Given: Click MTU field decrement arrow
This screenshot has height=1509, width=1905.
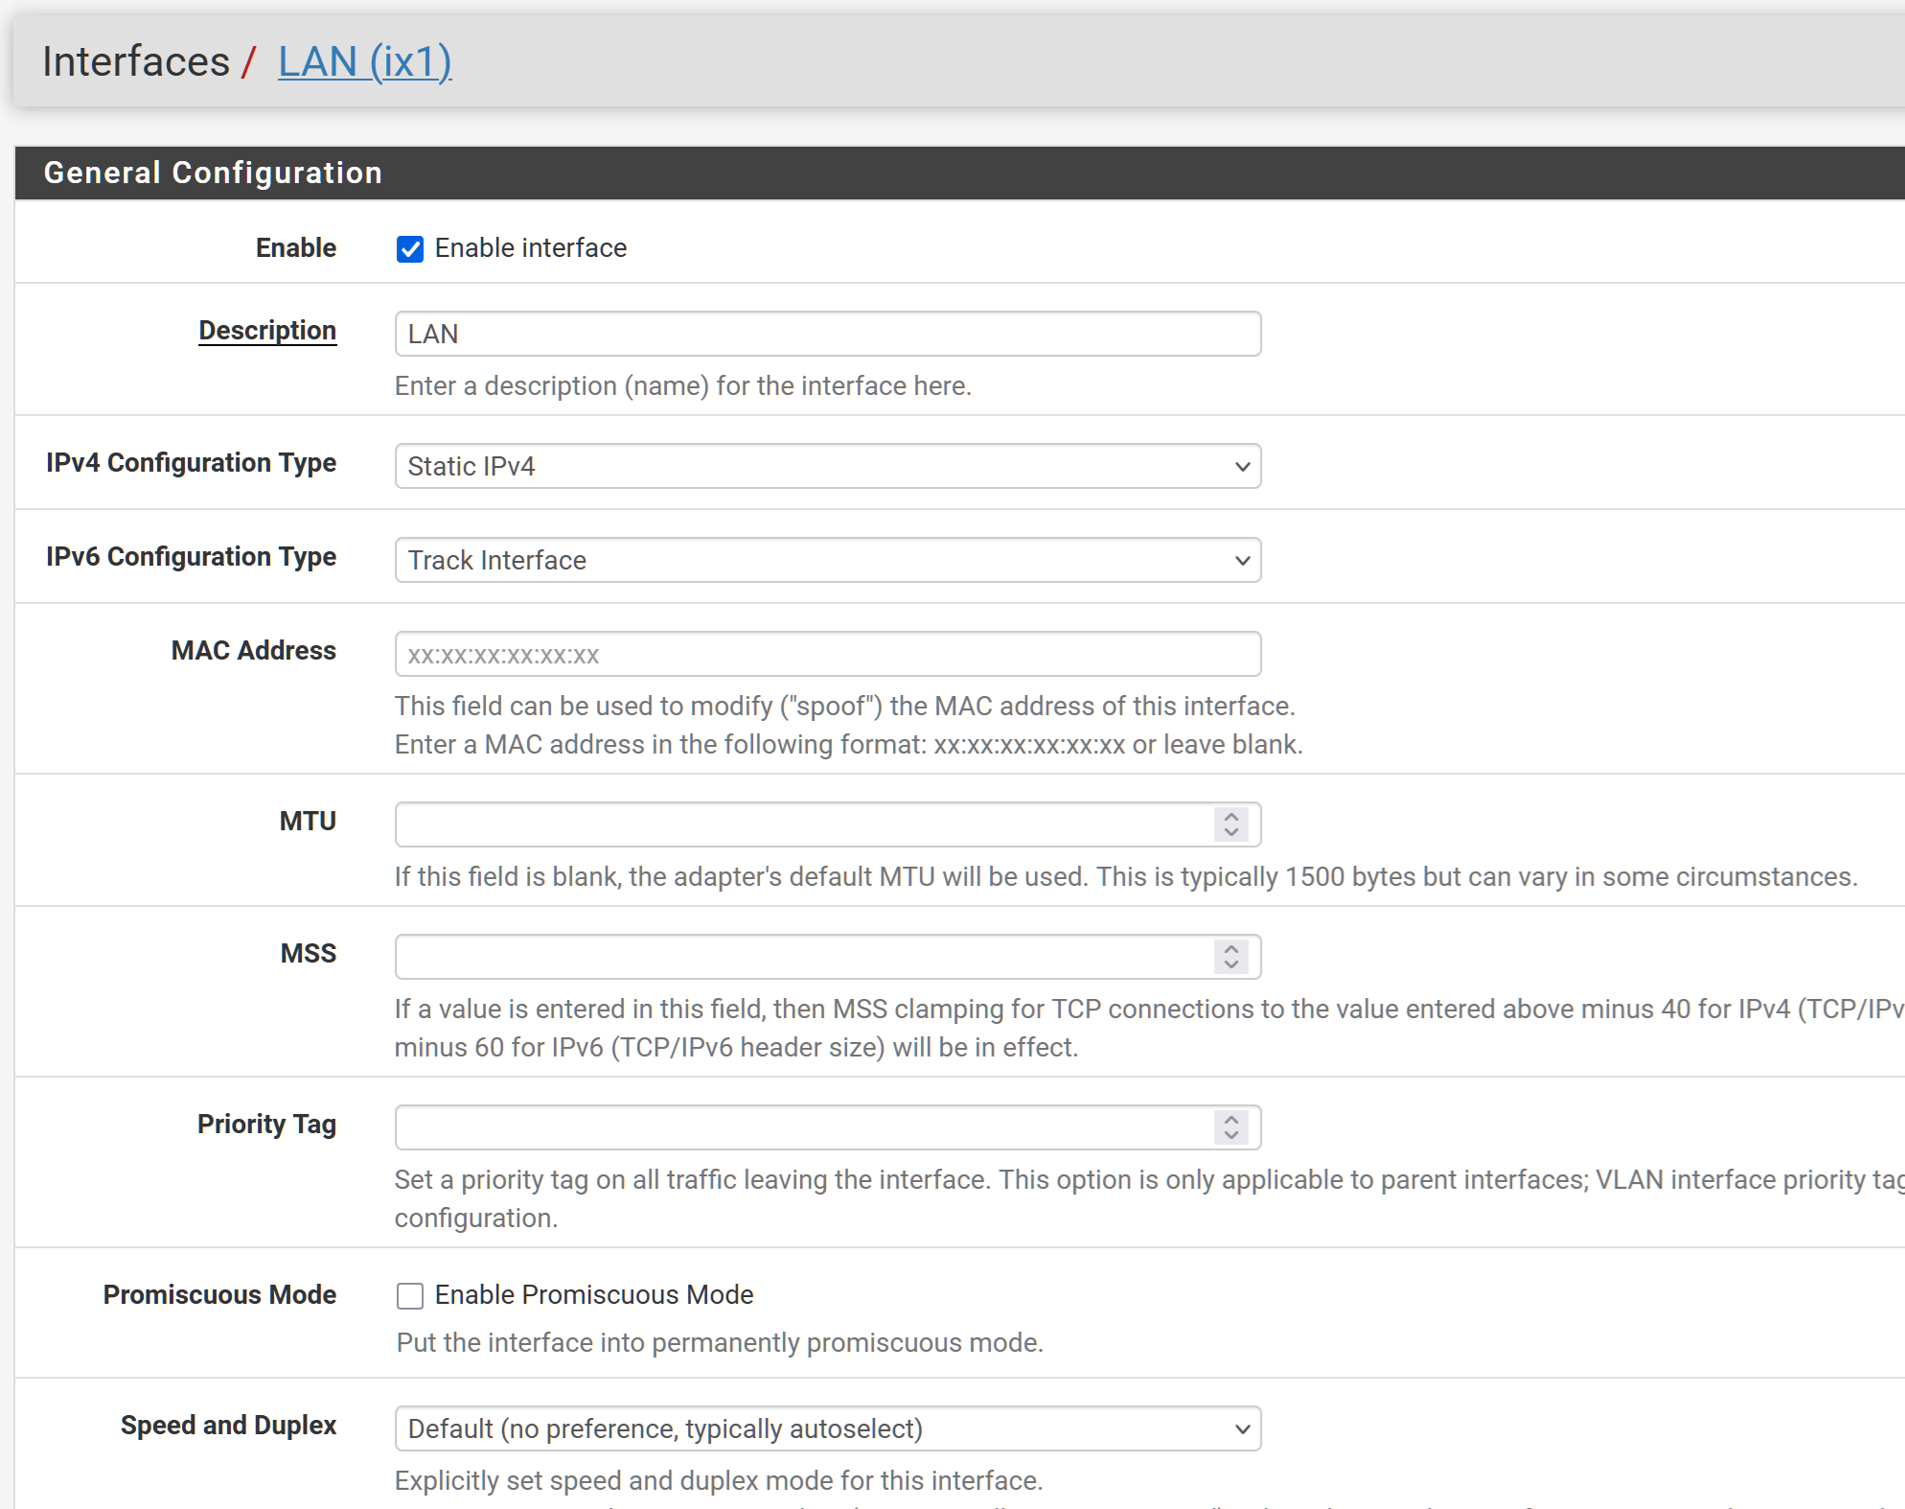Looking at the screenshot, I should [x=1231, y=832].
